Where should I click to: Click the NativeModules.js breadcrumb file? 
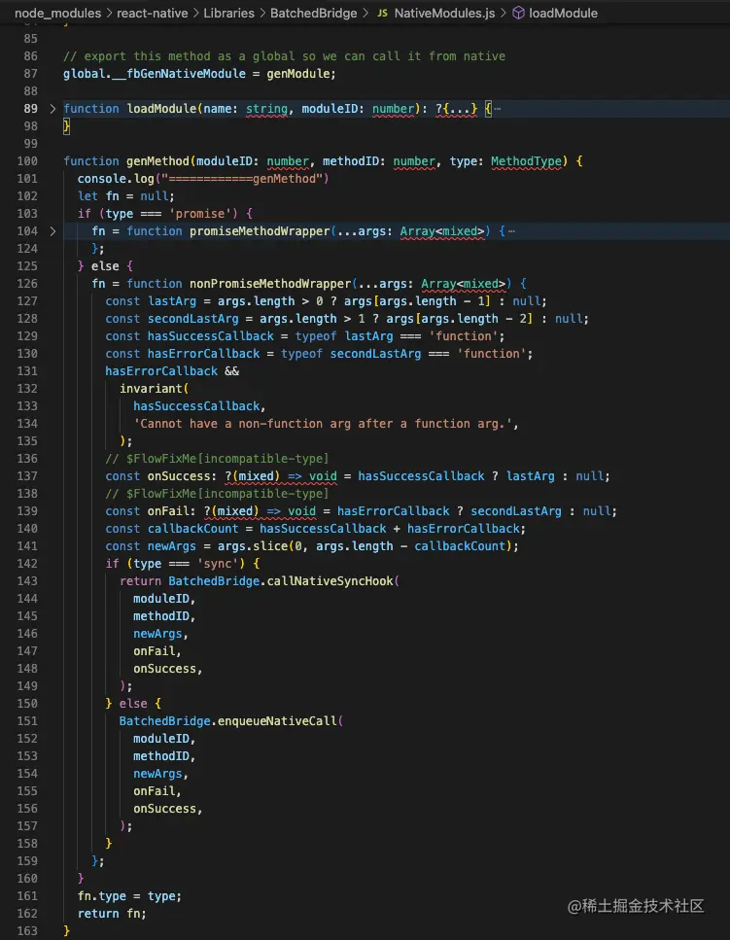coord(444,13)
